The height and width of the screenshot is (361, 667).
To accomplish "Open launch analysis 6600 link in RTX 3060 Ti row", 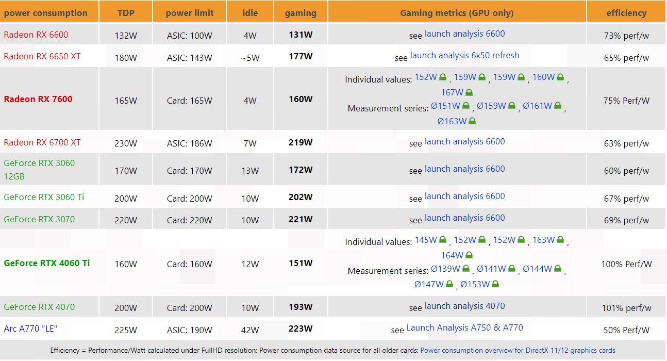I will [x=464, y=196].
